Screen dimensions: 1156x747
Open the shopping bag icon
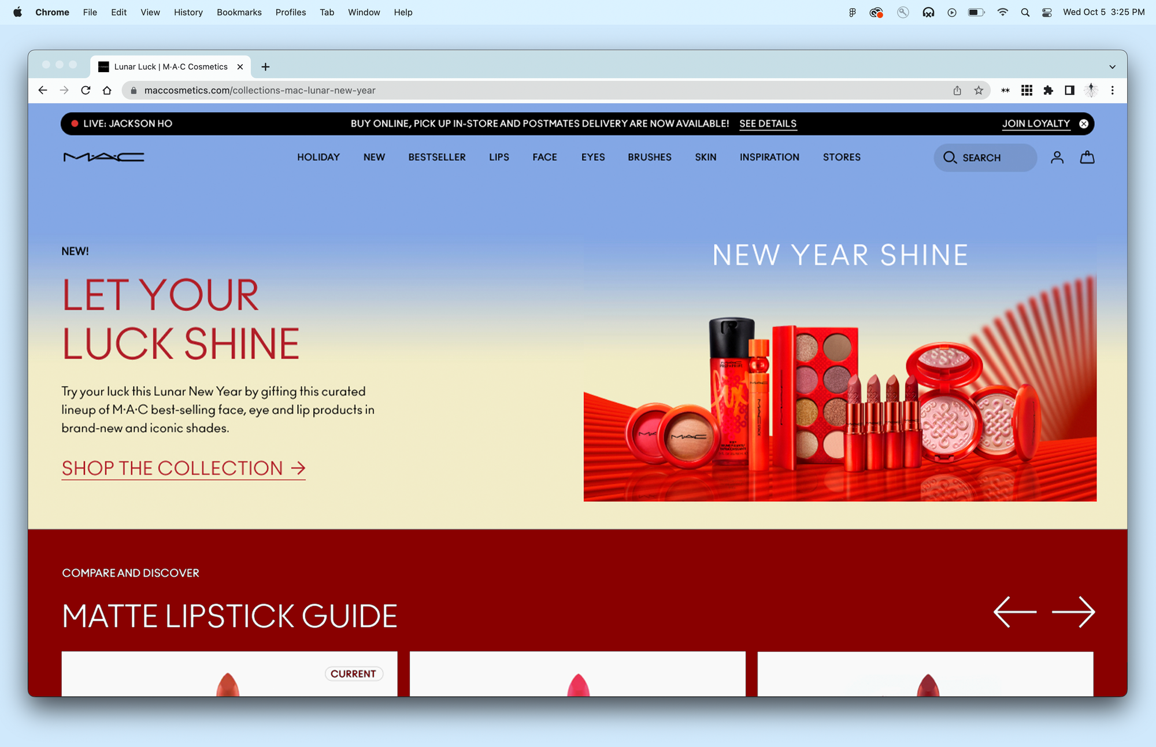[x=1087, y=157]
